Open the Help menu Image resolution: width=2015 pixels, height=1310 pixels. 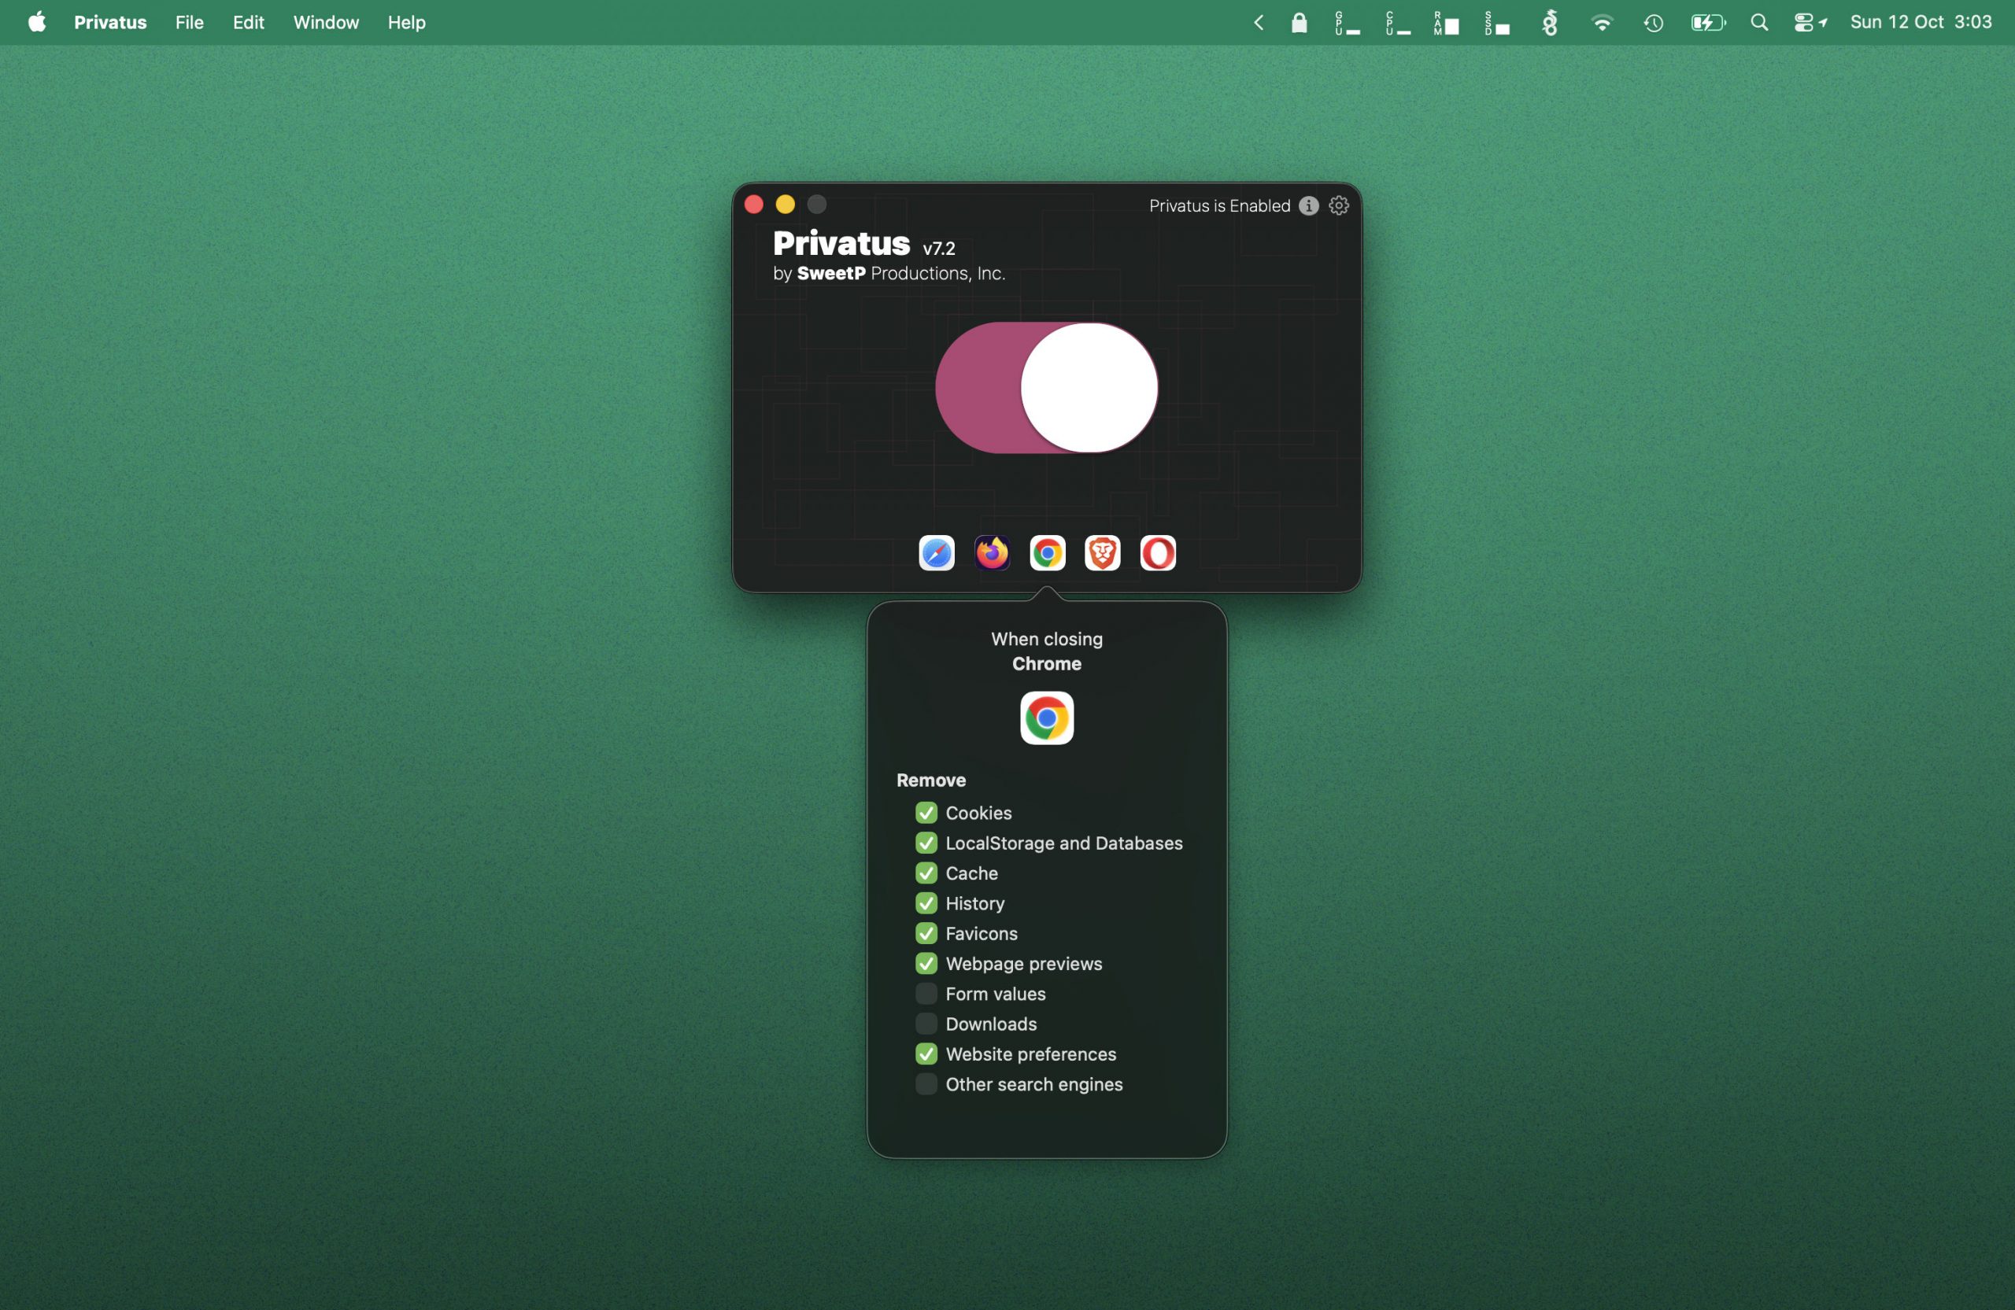406,23
